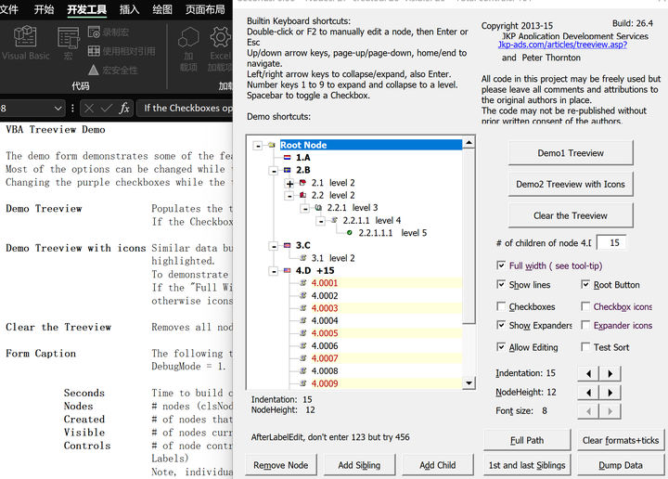Open the Visual Basic editor icon
This screenshot has height=479, width=668.
(25, 37)
